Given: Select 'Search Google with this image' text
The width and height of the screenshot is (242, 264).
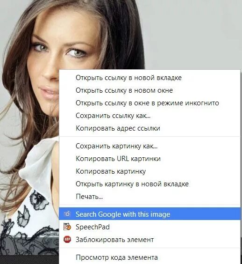Looking at the screenshot, I should (x=123, y=214).
